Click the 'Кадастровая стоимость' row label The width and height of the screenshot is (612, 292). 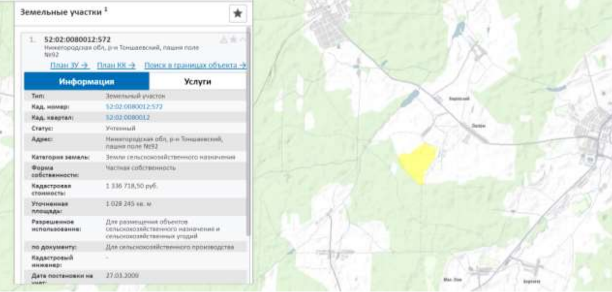(x=51, y=189)
